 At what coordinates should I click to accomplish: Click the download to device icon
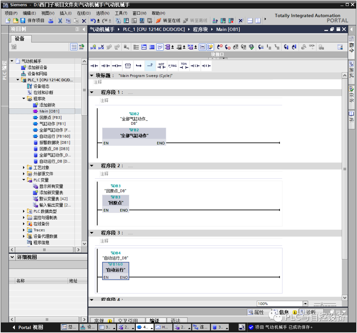(126, 21)
